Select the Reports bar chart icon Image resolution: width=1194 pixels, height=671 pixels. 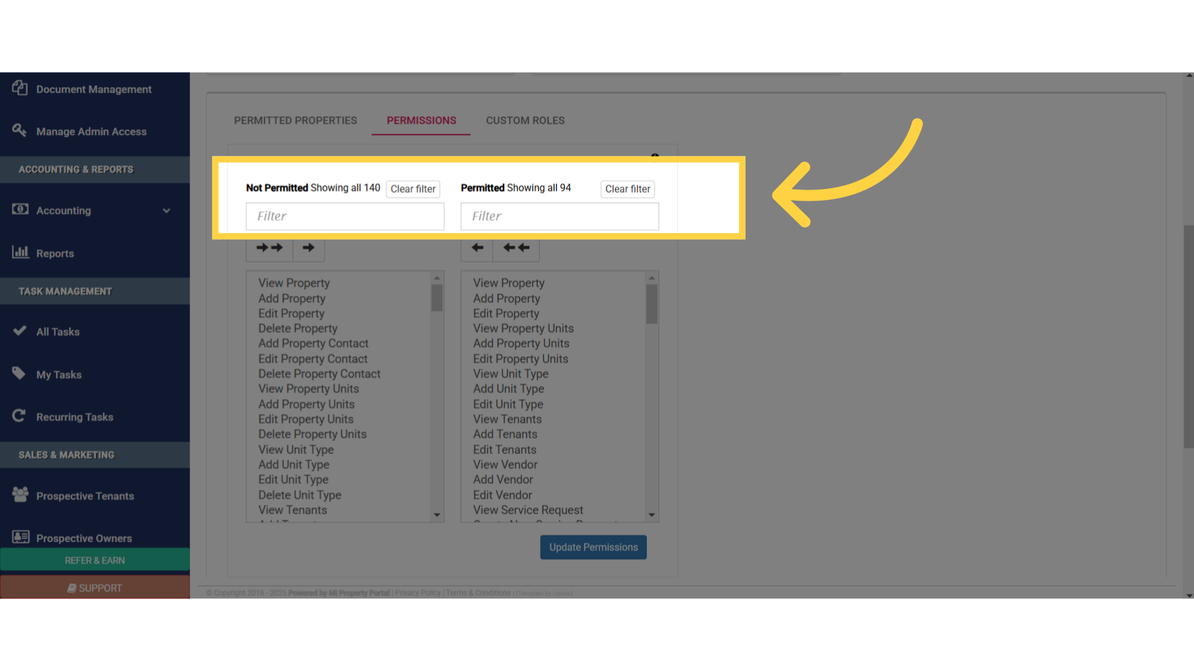(21, 252)
